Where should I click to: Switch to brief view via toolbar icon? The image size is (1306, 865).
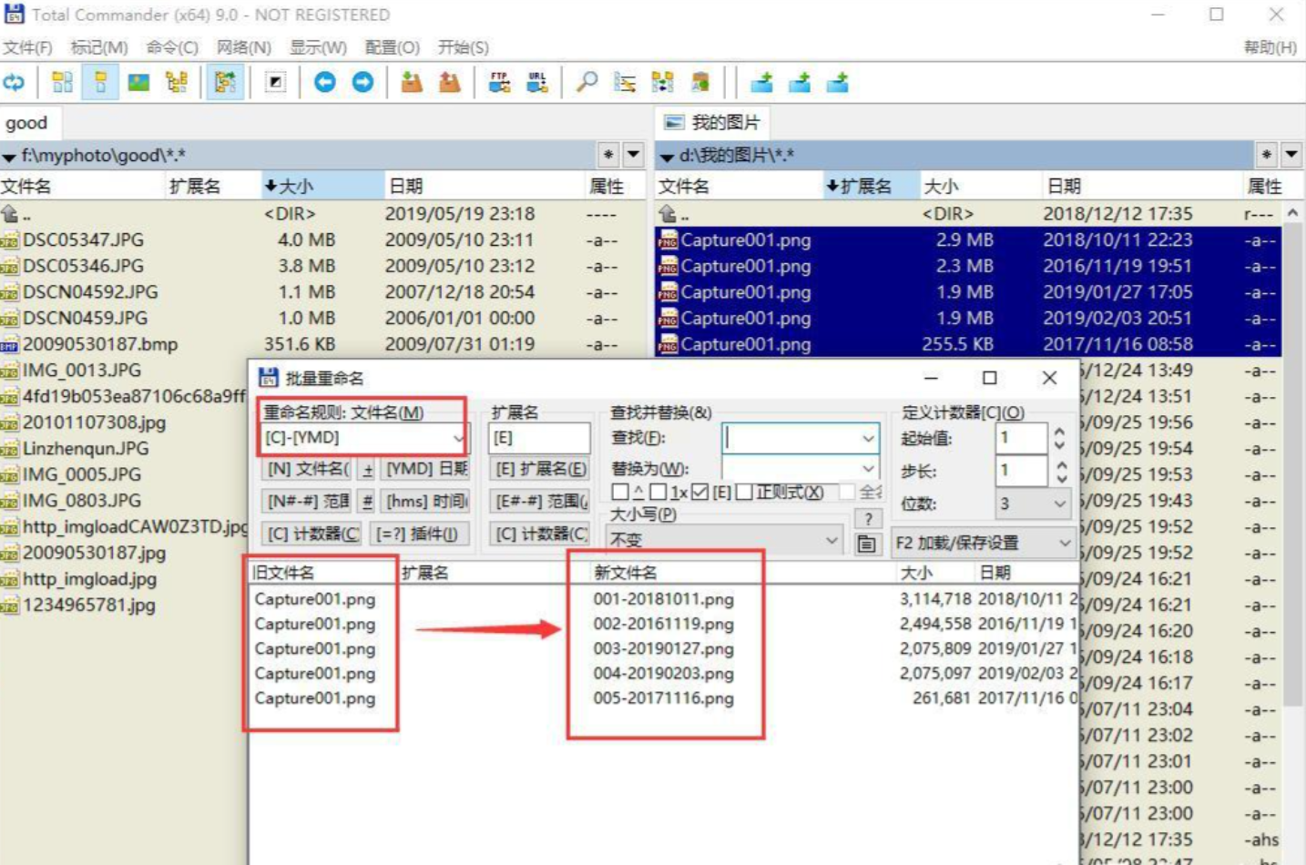(62, 83)
